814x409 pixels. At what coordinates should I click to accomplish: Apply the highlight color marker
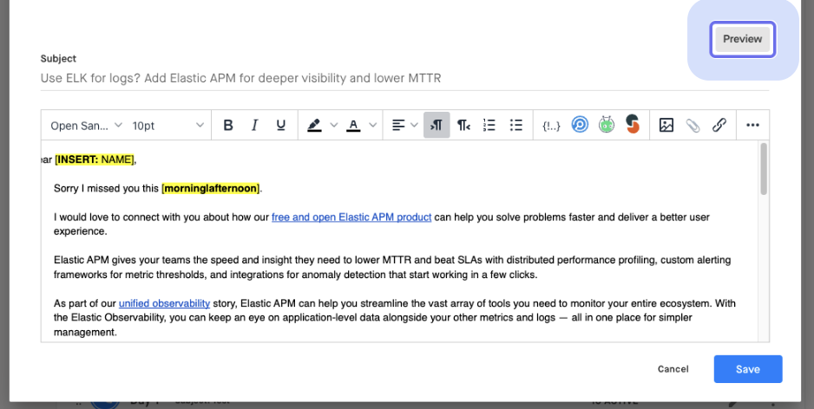pyautogui.click(x=314, y=126)
